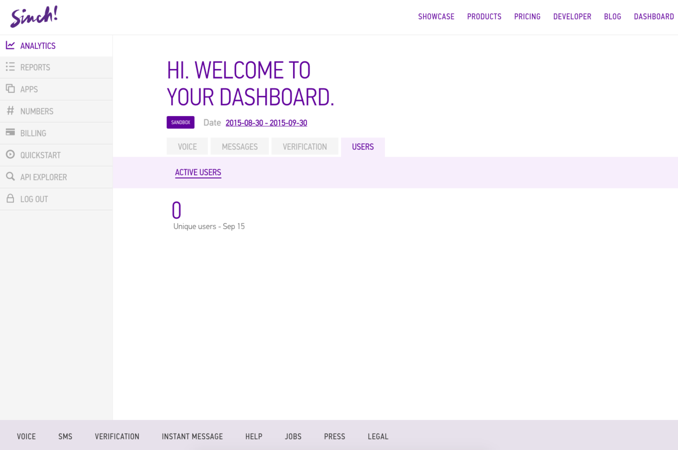Click the "Unique users - Sep 15" label
Screen dimensions: 678x450
[x=209, y=226]
